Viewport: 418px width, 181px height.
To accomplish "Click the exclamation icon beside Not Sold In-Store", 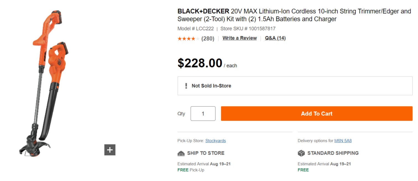I will (x=186, y=86).
